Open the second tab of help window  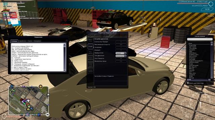point(23,41)
